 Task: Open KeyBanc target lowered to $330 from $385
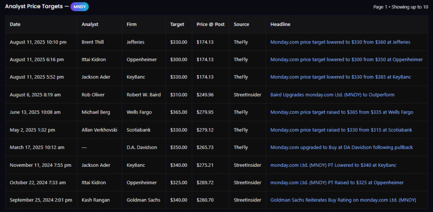340,77
